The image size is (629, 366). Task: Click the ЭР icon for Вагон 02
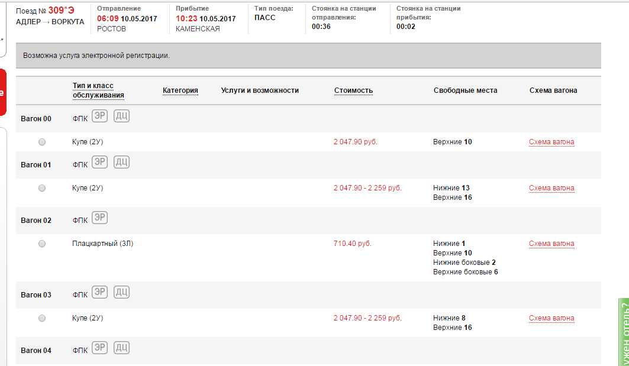click(x=100, y=218)
